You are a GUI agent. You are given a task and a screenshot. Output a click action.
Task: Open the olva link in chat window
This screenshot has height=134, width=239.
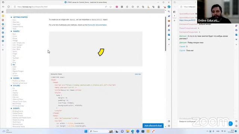tap(187, 20)
